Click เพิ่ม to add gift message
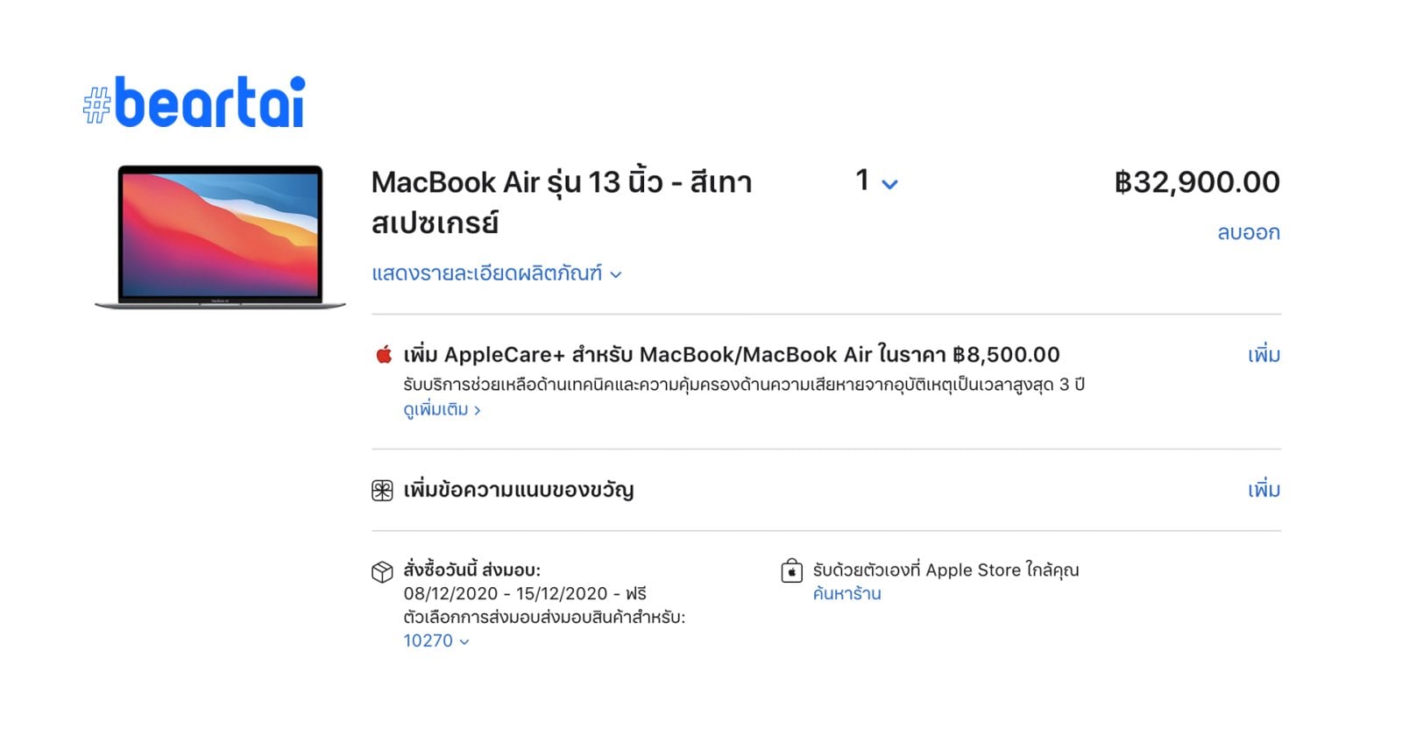 point(1264,490)
